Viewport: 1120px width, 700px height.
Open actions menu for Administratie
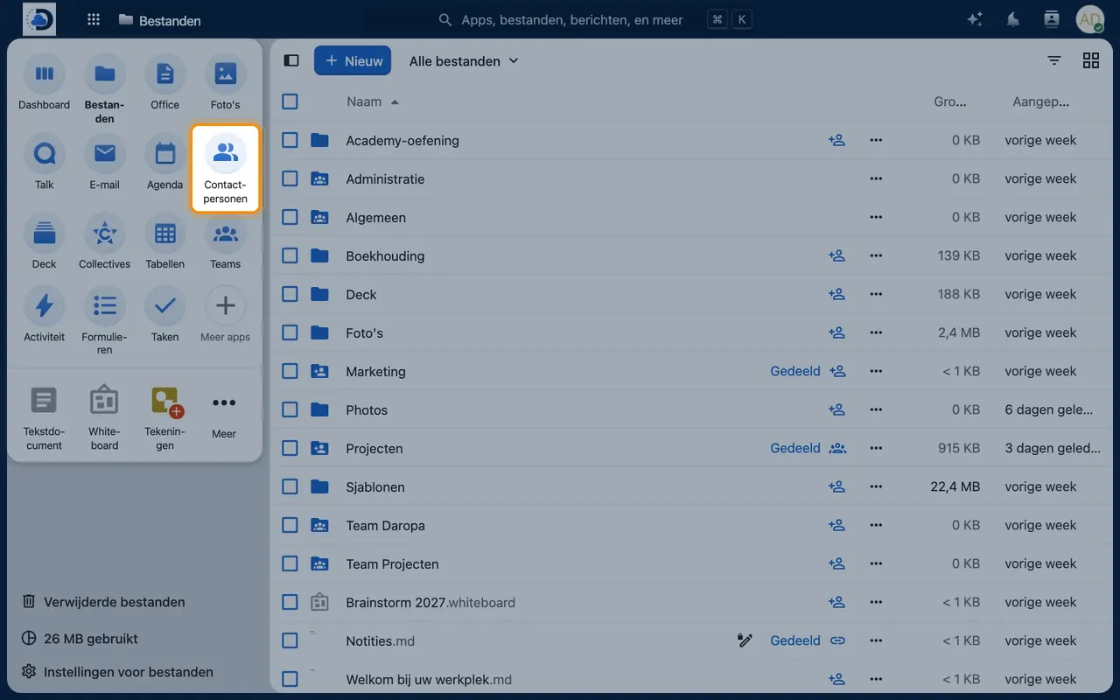pyautogui.click(x=876, y=178)
